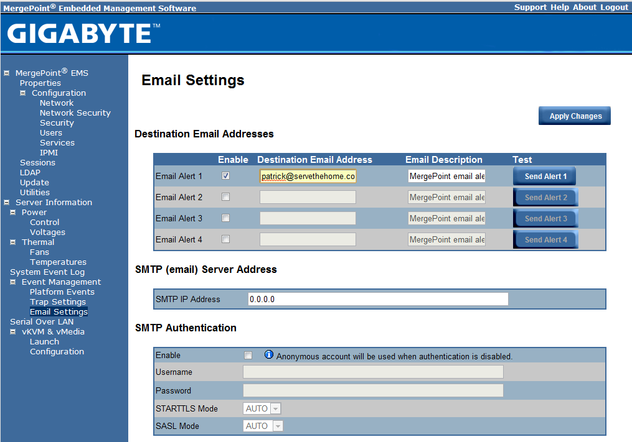632x442 pixels.
Task: Open Platform Events in sidebar
Action: pyautogui.click(x=62, y=292)
